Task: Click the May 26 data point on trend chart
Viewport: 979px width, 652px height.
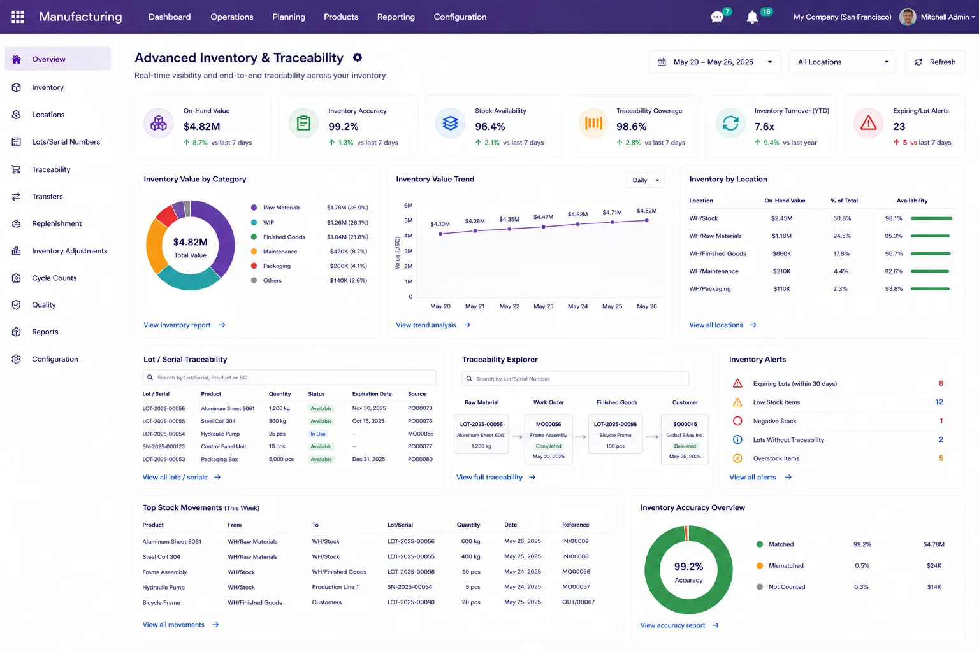Action: coord(646,220)
